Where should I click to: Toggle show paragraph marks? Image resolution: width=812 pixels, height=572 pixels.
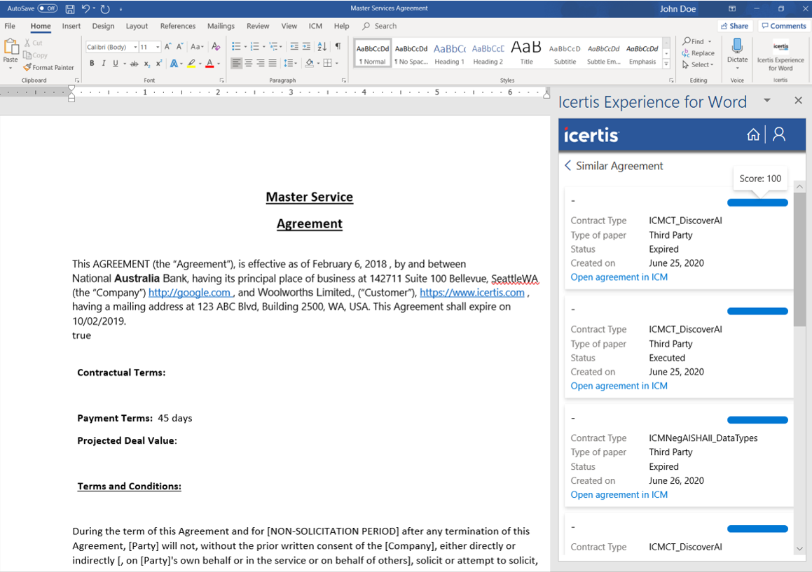click(338, 47)
